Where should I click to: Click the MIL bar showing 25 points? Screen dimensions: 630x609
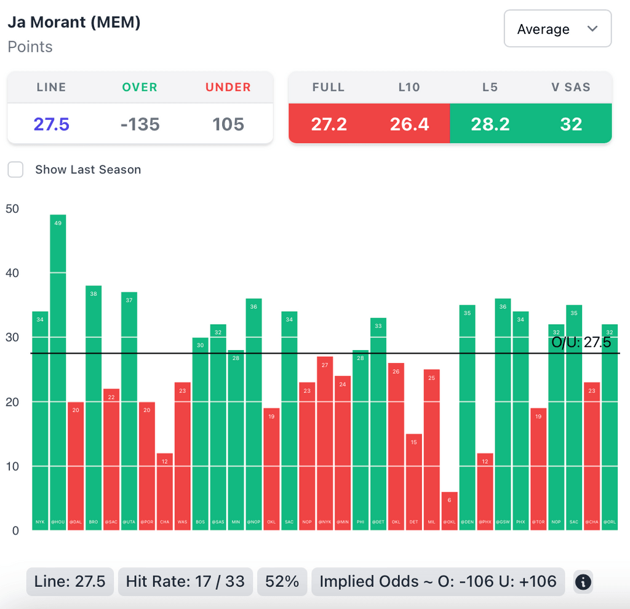pyautogui.click(x=431, y=450)
